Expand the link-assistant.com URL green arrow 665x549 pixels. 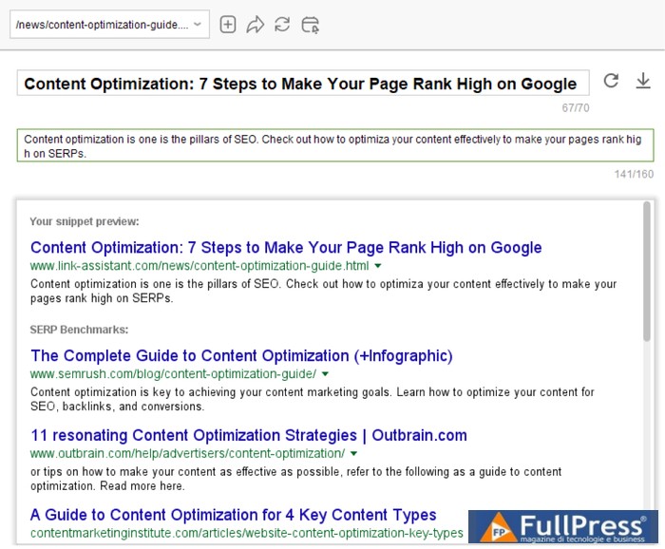[378, 266]
